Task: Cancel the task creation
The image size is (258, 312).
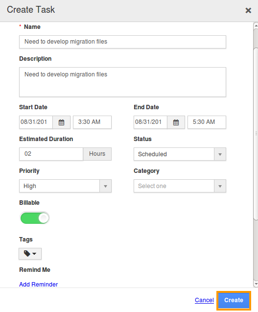Action: pos(204,300)
